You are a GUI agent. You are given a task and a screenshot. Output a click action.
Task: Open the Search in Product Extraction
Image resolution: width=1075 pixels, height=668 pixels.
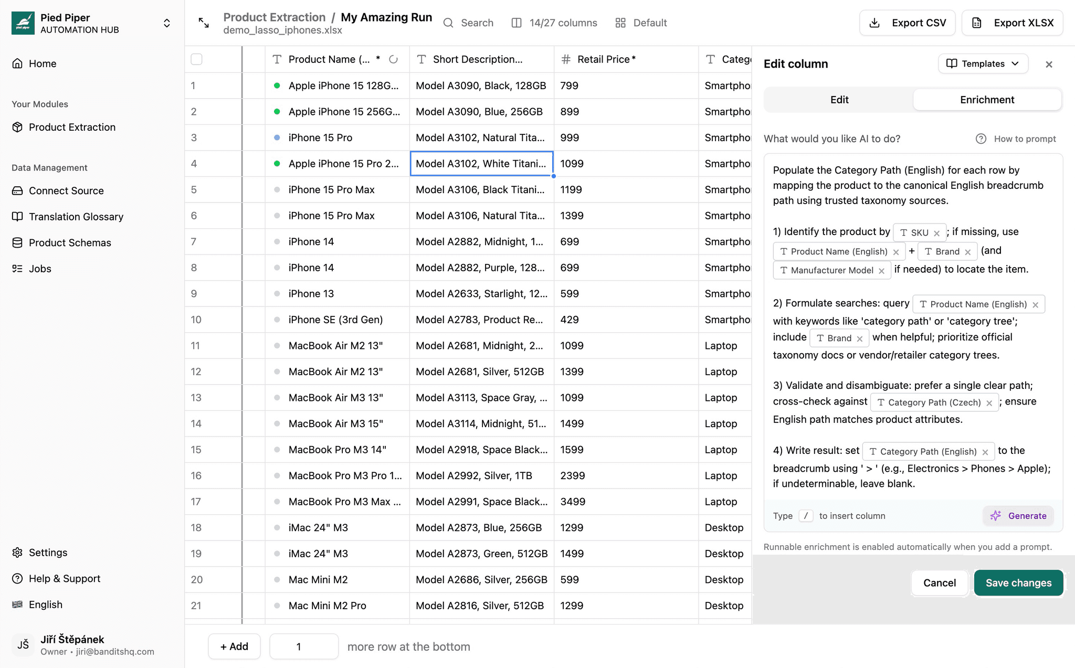(x=469, y=23)
